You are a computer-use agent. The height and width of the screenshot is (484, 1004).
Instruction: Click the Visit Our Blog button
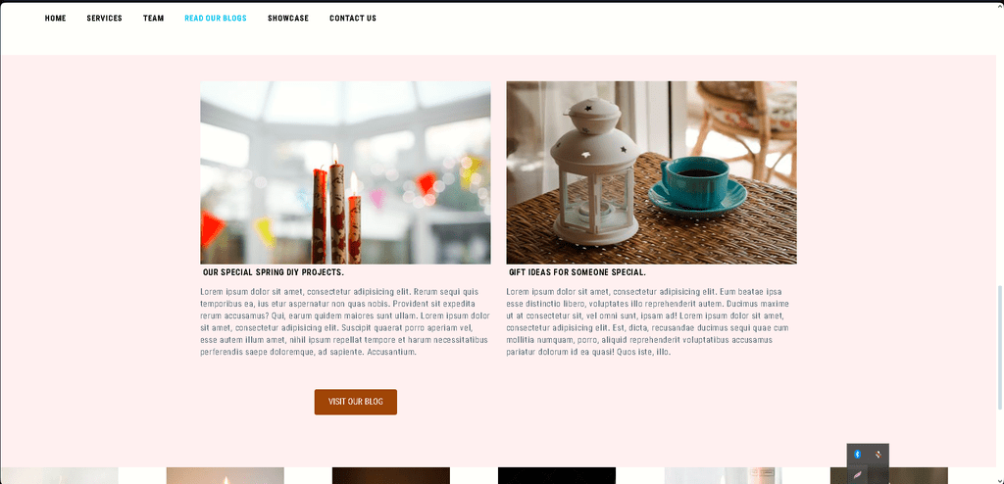point(355,402)
